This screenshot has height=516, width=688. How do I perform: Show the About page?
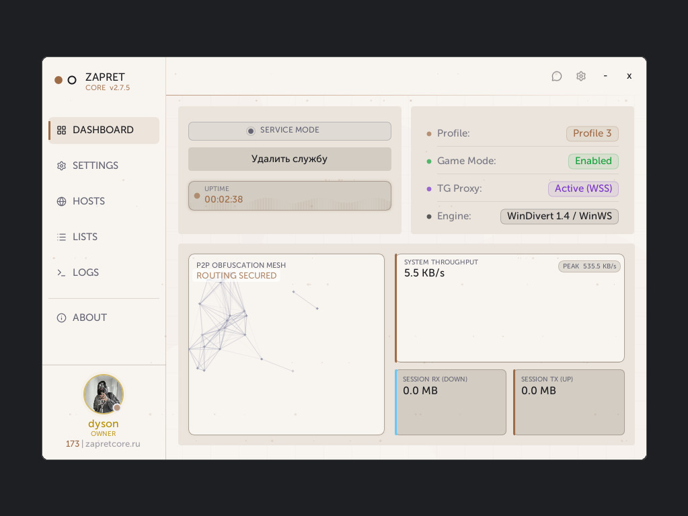104,318
